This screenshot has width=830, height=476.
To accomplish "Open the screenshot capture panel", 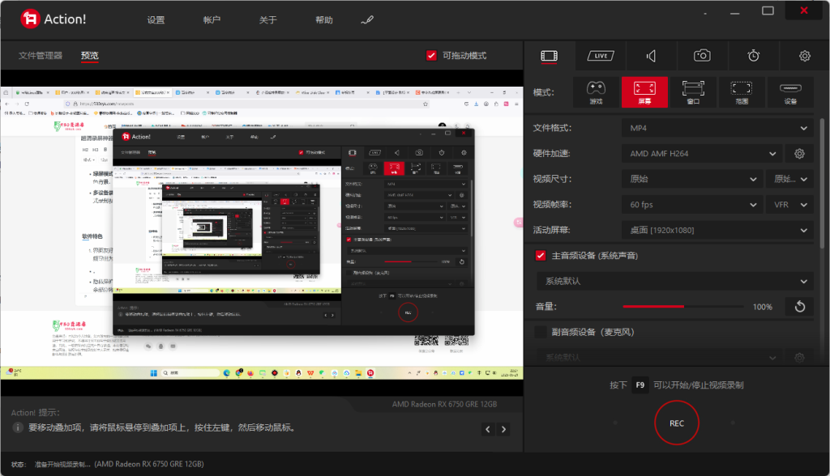I will (x=702, y=55).
